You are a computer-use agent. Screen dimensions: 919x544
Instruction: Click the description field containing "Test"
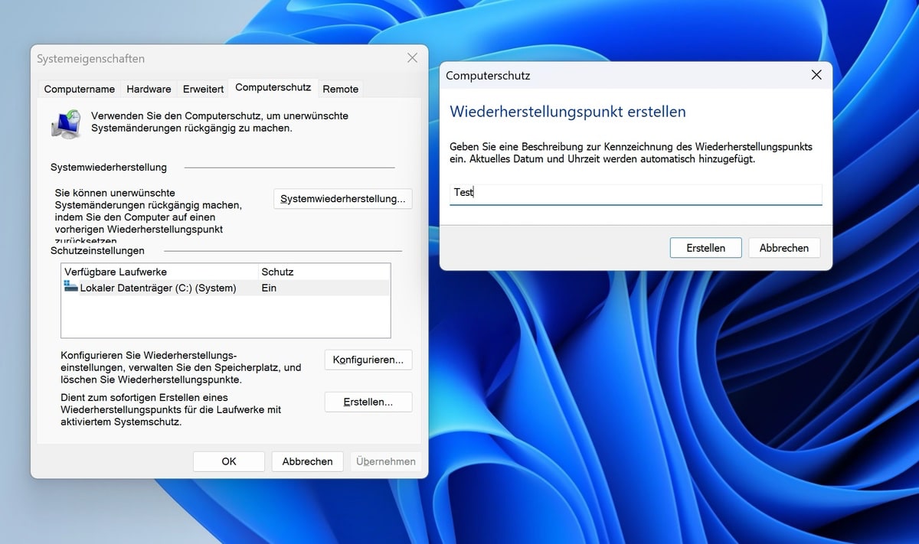click(x=636, y=193)
